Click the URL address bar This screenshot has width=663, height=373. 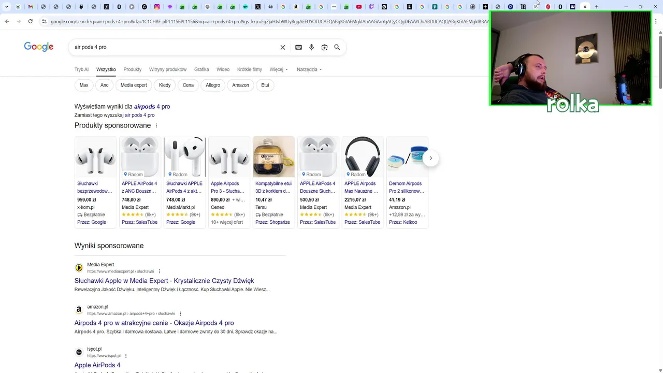coord(268,21)
